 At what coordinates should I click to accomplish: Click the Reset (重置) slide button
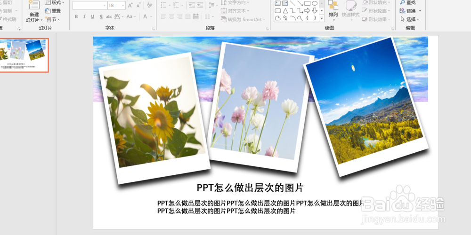53,11
